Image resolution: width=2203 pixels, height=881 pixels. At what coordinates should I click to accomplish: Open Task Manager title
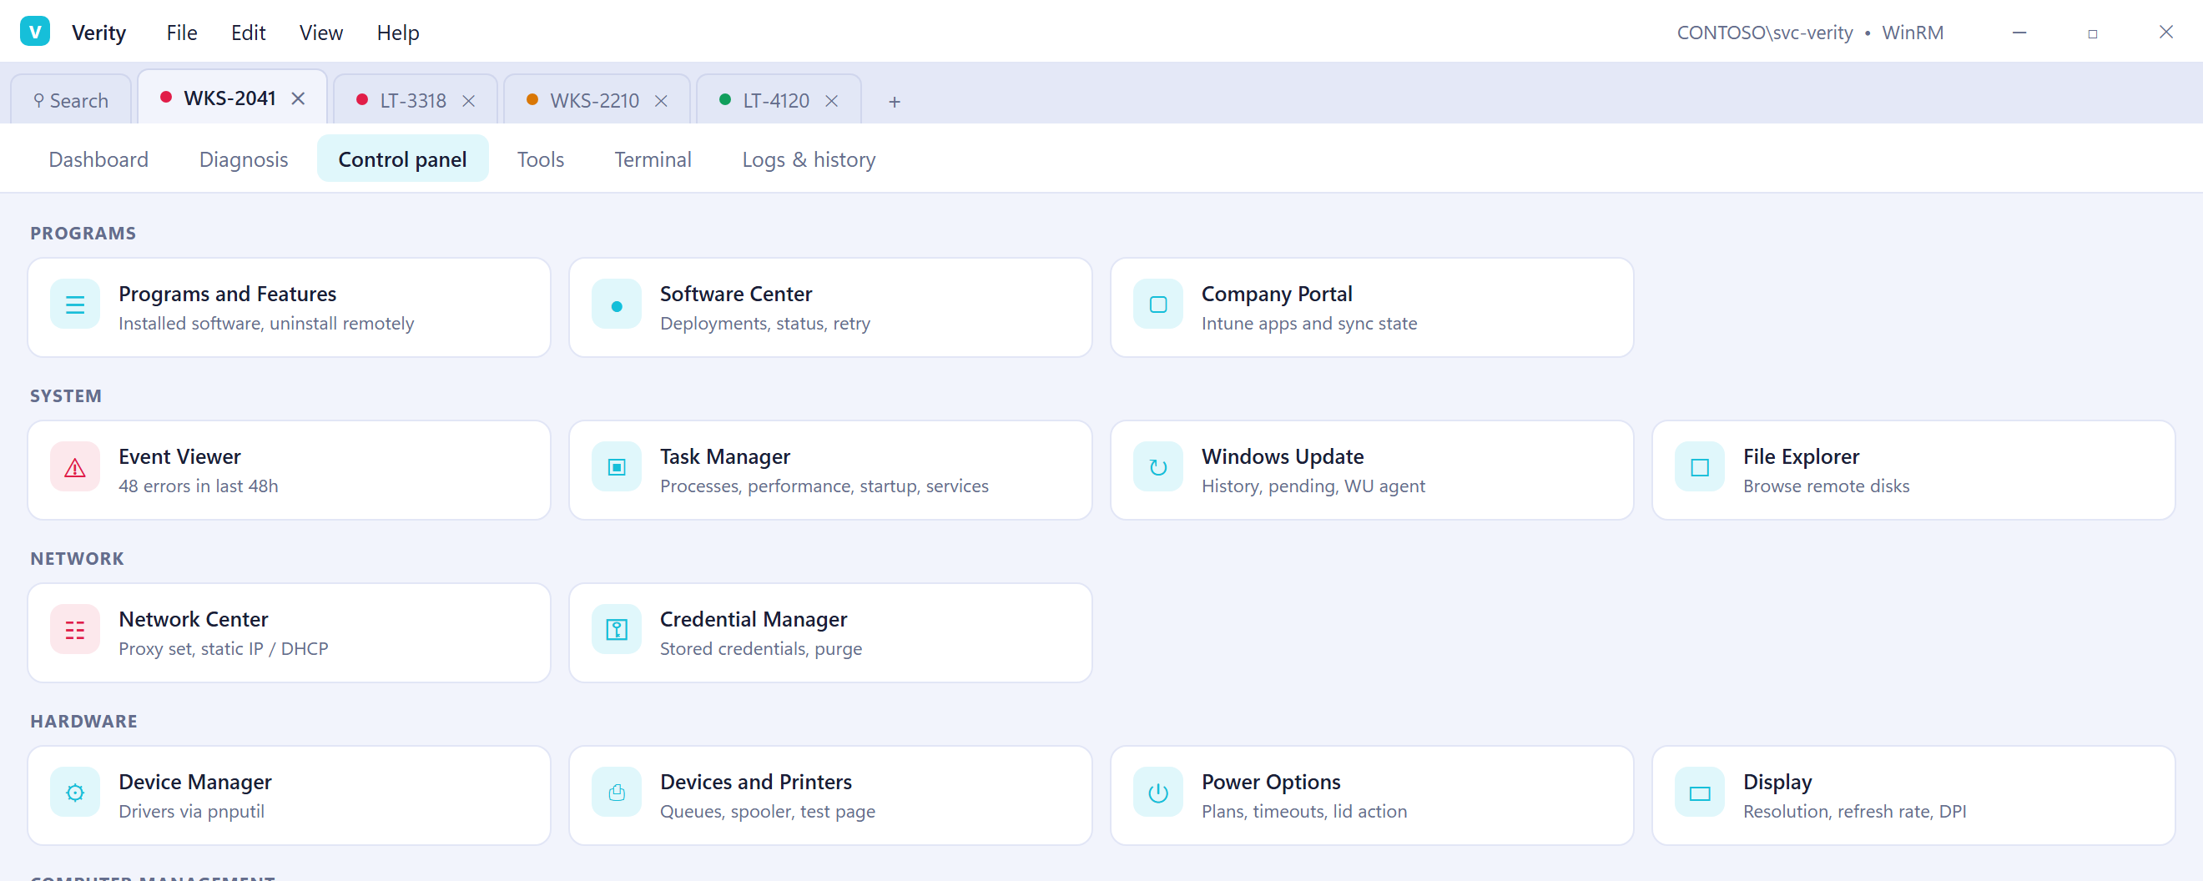(x=725, y=456)
